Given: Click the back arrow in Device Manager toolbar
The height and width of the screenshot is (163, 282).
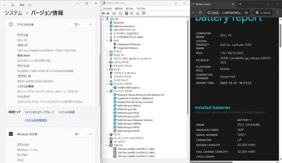Looking at the screenshot, I should 103,13.
